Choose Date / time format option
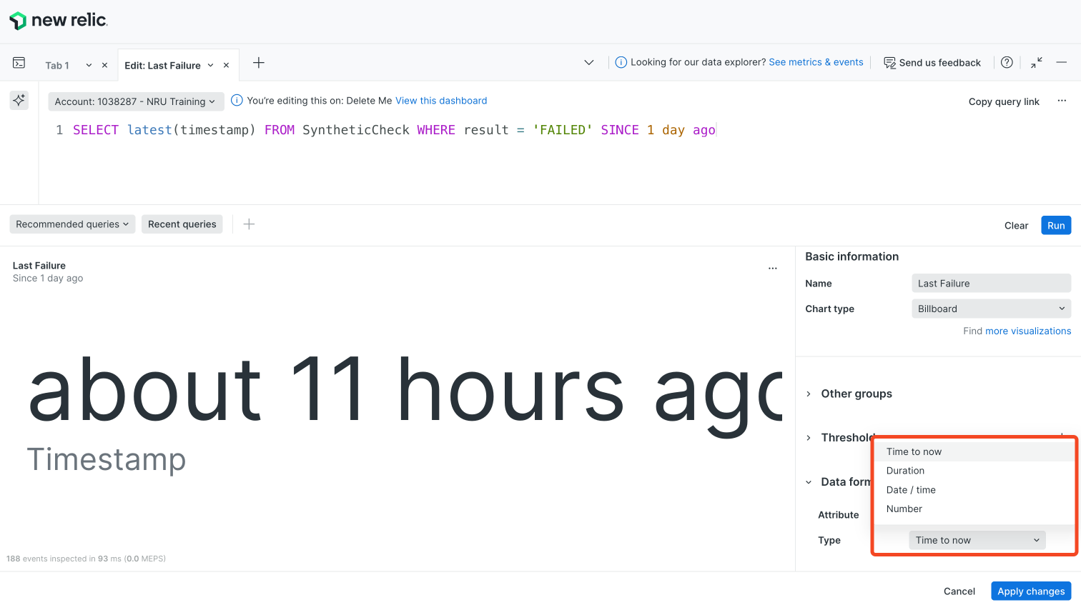Viewport: 1081px width, 610px height. pos(911,490)
